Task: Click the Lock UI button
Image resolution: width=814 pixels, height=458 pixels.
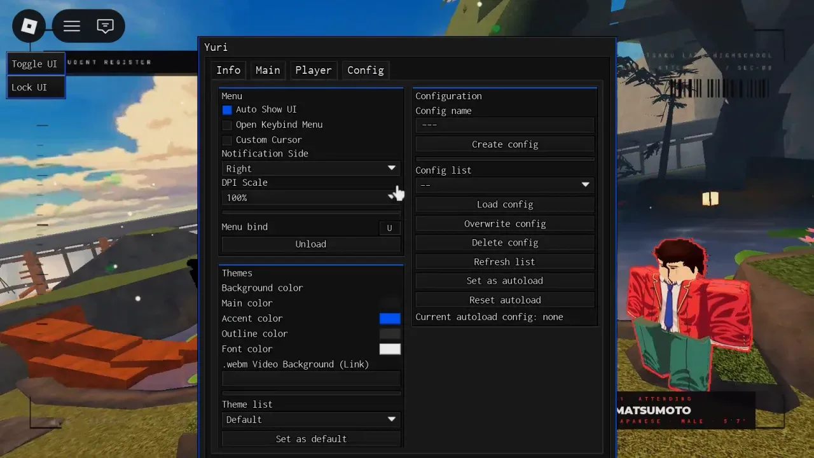Action: coord(36,87)
